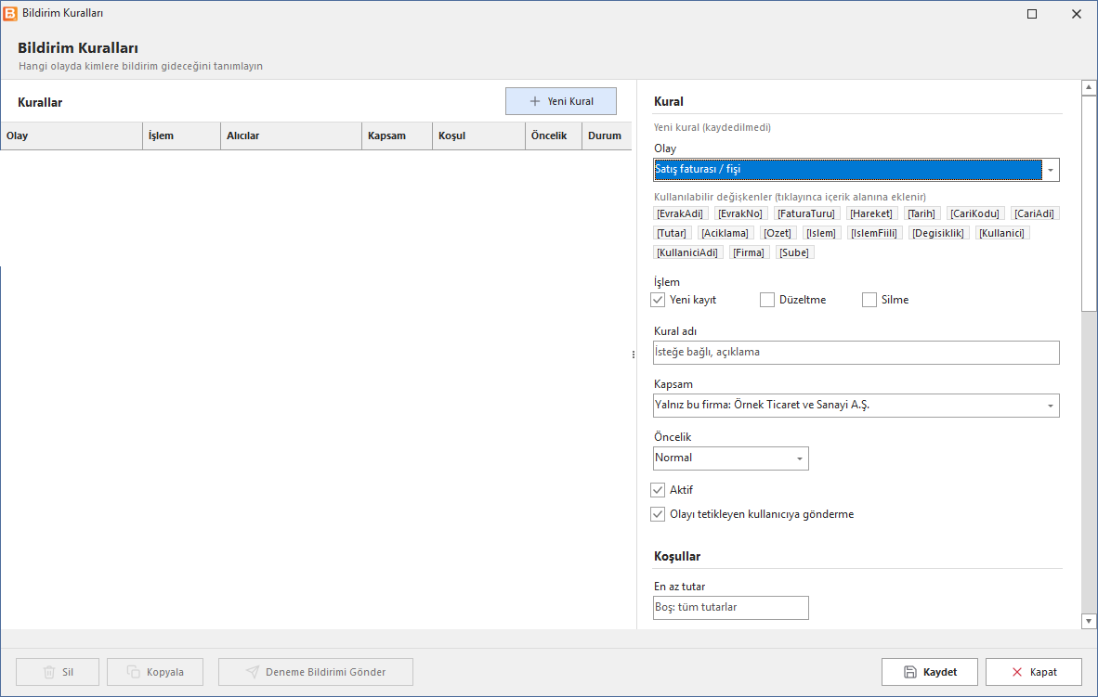
Task: Click the En az tutar input field
Action: (x=730, y=607)
